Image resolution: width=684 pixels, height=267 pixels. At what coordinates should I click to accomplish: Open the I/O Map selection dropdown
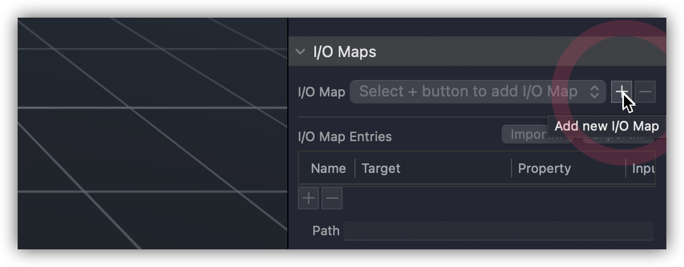(x=477, y=92)
